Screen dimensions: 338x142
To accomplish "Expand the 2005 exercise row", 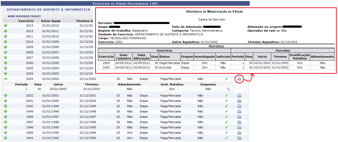I will pos(5,68).
